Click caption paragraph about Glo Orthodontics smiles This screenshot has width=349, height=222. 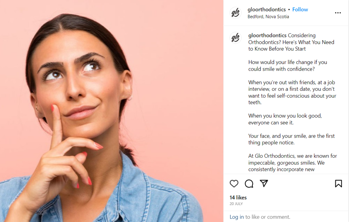pos(292,163)
